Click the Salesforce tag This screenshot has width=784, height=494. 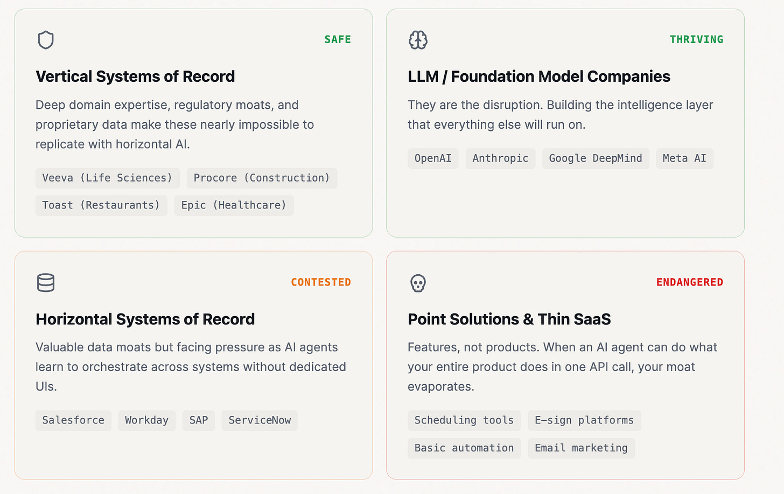(73, 420)
